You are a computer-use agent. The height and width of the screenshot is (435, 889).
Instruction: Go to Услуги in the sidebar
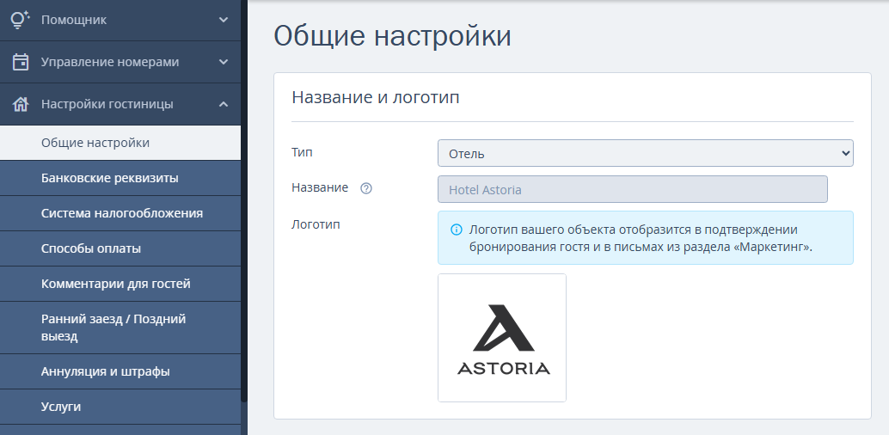click(x=61, y=407)
